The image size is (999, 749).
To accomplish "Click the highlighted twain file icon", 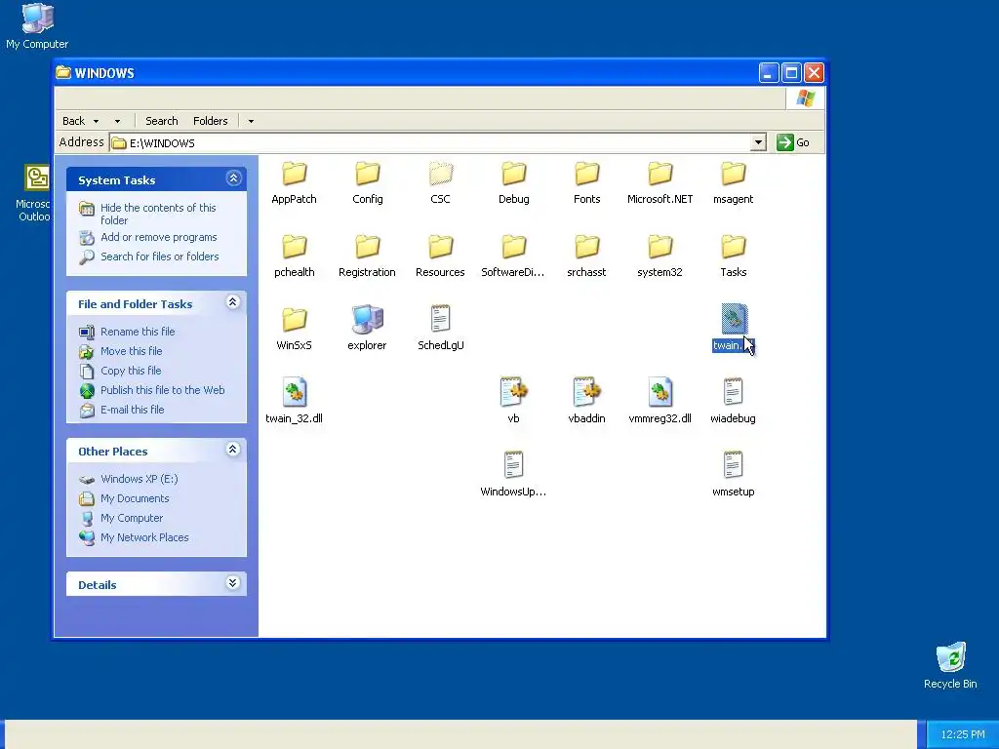I will (x=734, y=319).
